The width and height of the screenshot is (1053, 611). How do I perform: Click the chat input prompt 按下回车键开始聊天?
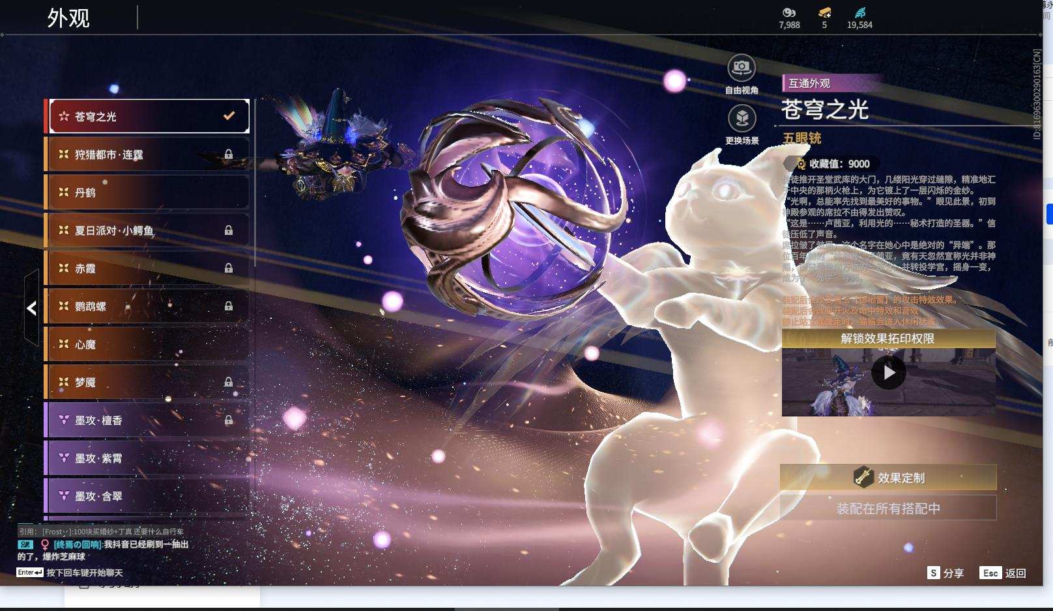point(85,573)
